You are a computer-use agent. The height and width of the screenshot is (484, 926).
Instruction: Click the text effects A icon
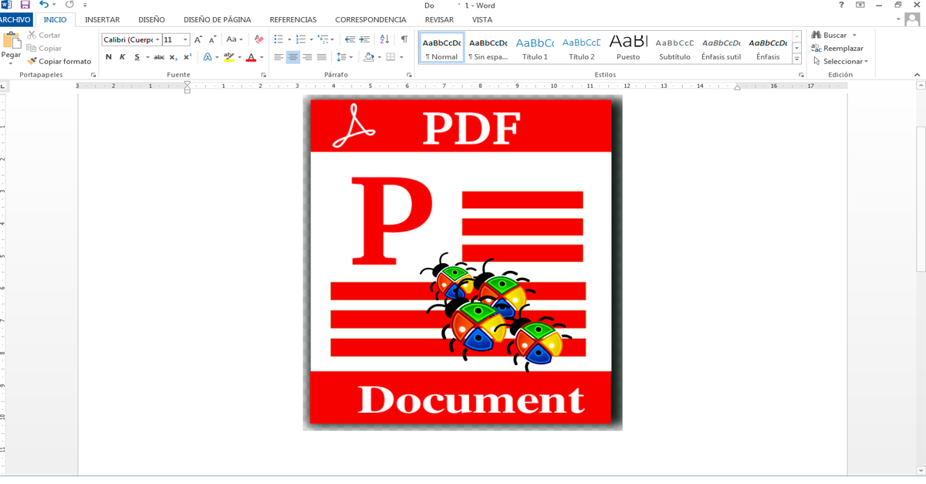pos(208,57)
